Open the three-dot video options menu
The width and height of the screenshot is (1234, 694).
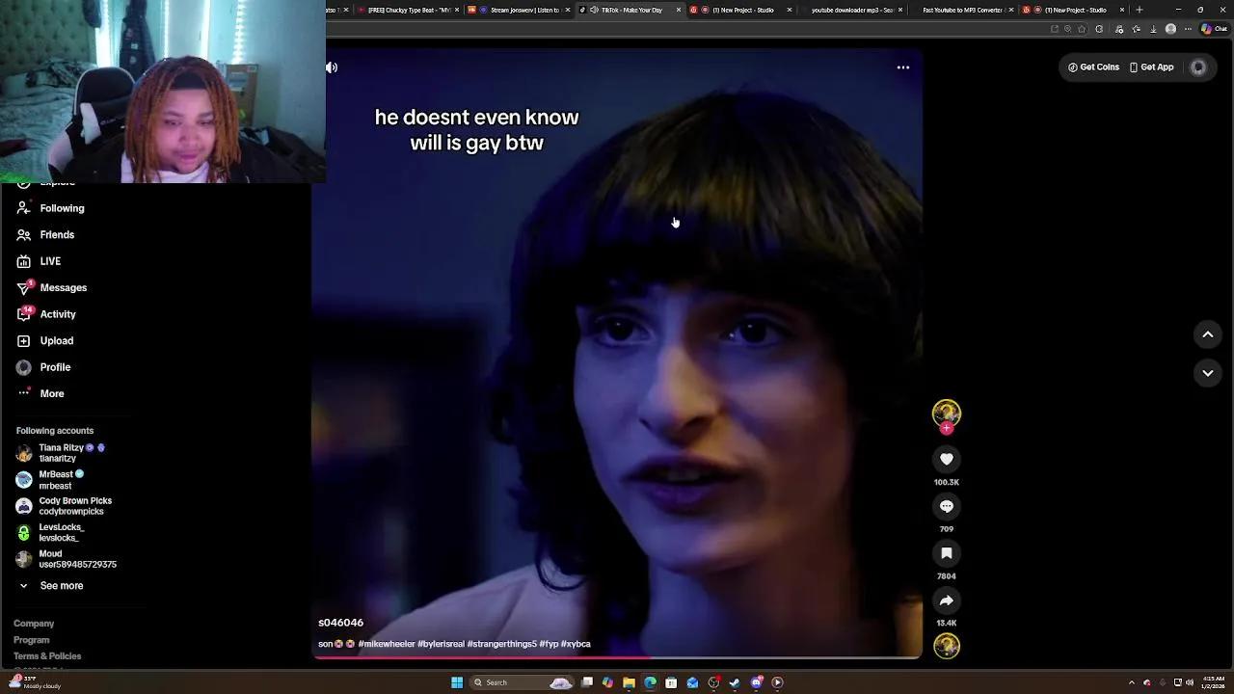point(903,67)
